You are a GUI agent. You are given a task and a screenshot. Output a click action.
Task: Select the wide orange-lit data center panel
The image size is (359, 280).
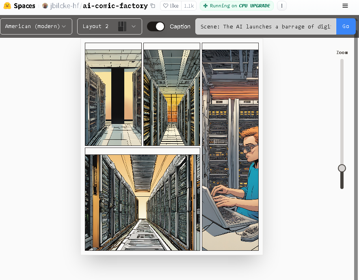[143, 202]
